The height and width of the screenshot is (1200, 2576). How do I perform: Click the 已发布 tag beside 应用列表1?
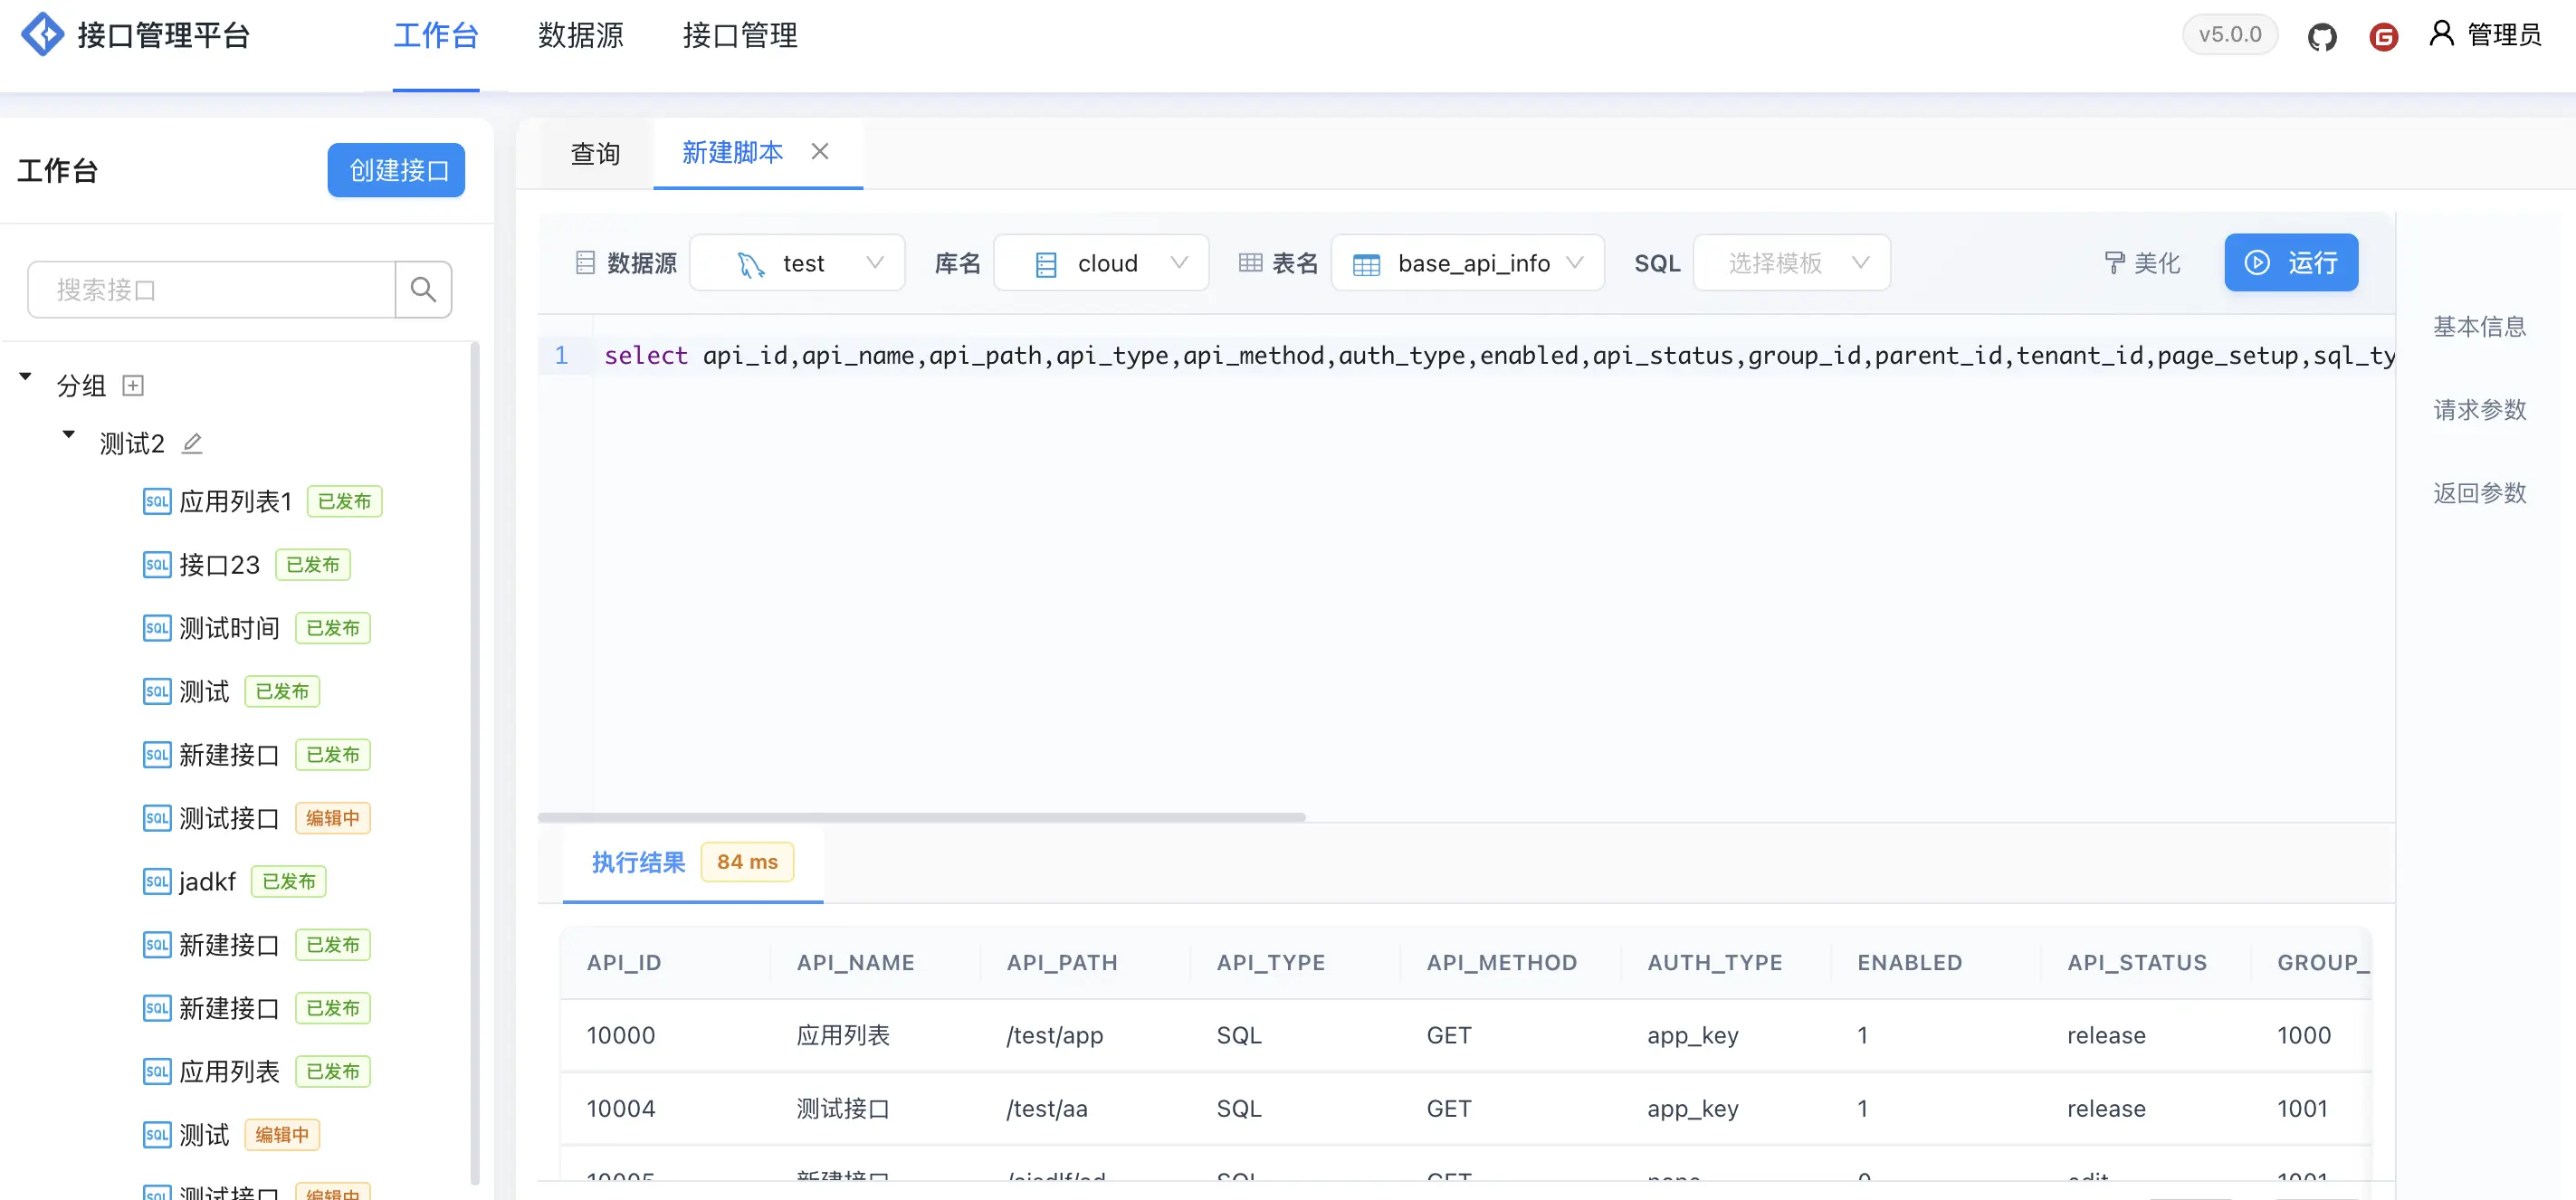click(344, 501)
